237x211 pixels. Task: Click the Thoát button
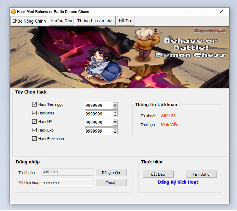pos(111,183)
